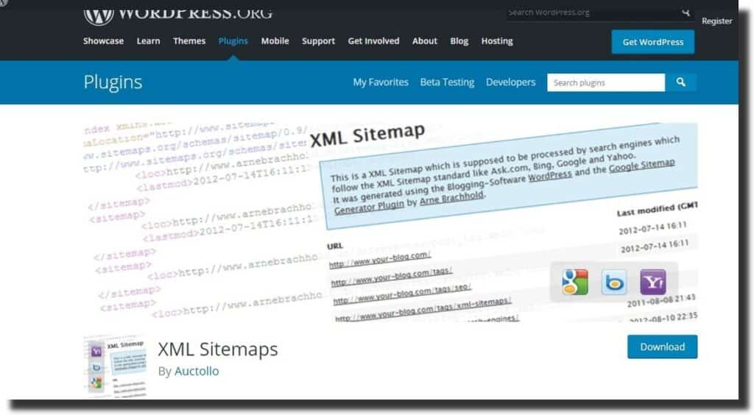Click the Register link

pyautogui.click(x=716, y=21)
